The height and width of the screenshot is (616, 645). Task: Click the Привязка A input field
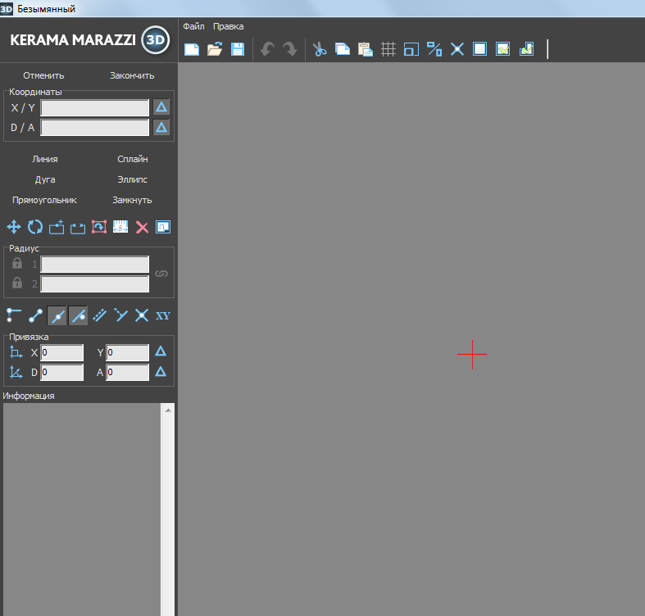128,373
